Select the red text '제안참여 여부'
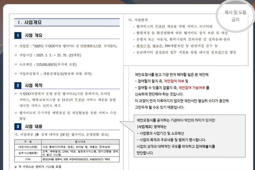 [x=174, y=81]
